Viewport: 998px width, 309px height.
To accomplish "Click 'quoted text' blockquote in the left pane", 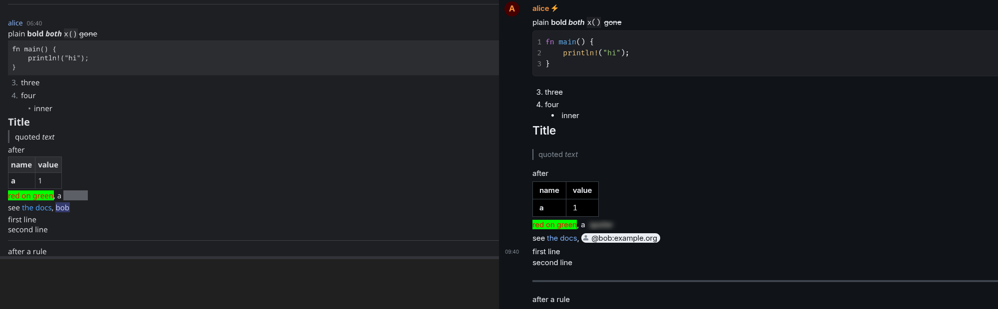I will [x=34, y=137].
